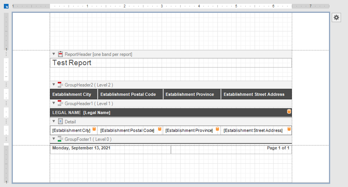Click the blue arrow corner select icon
The height and width of the screenshot is (187, 348).
coord(6,6)
